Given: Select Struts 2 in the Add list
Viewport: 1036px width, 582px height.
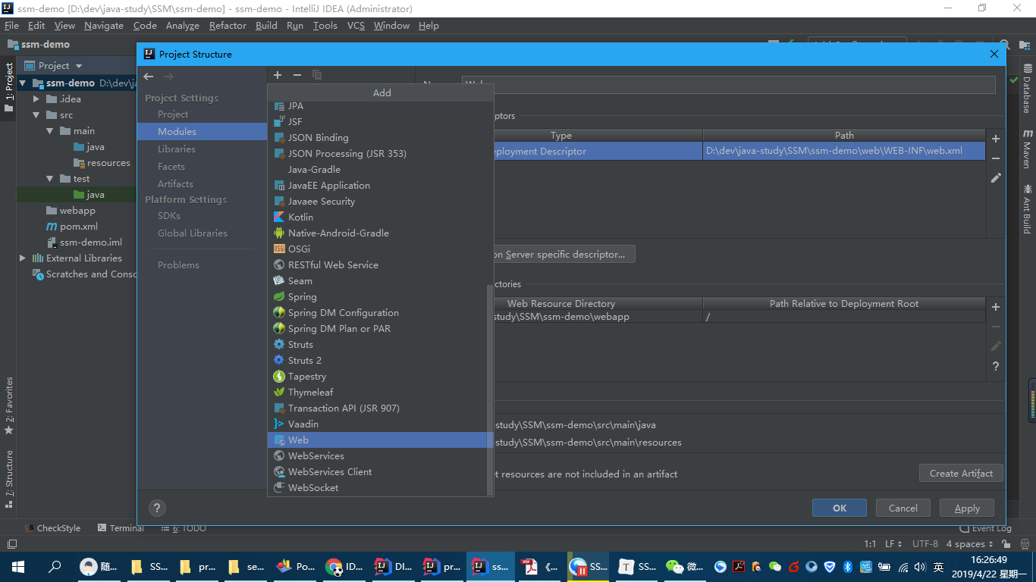Looking at the screenshot, I should (380, 360).
